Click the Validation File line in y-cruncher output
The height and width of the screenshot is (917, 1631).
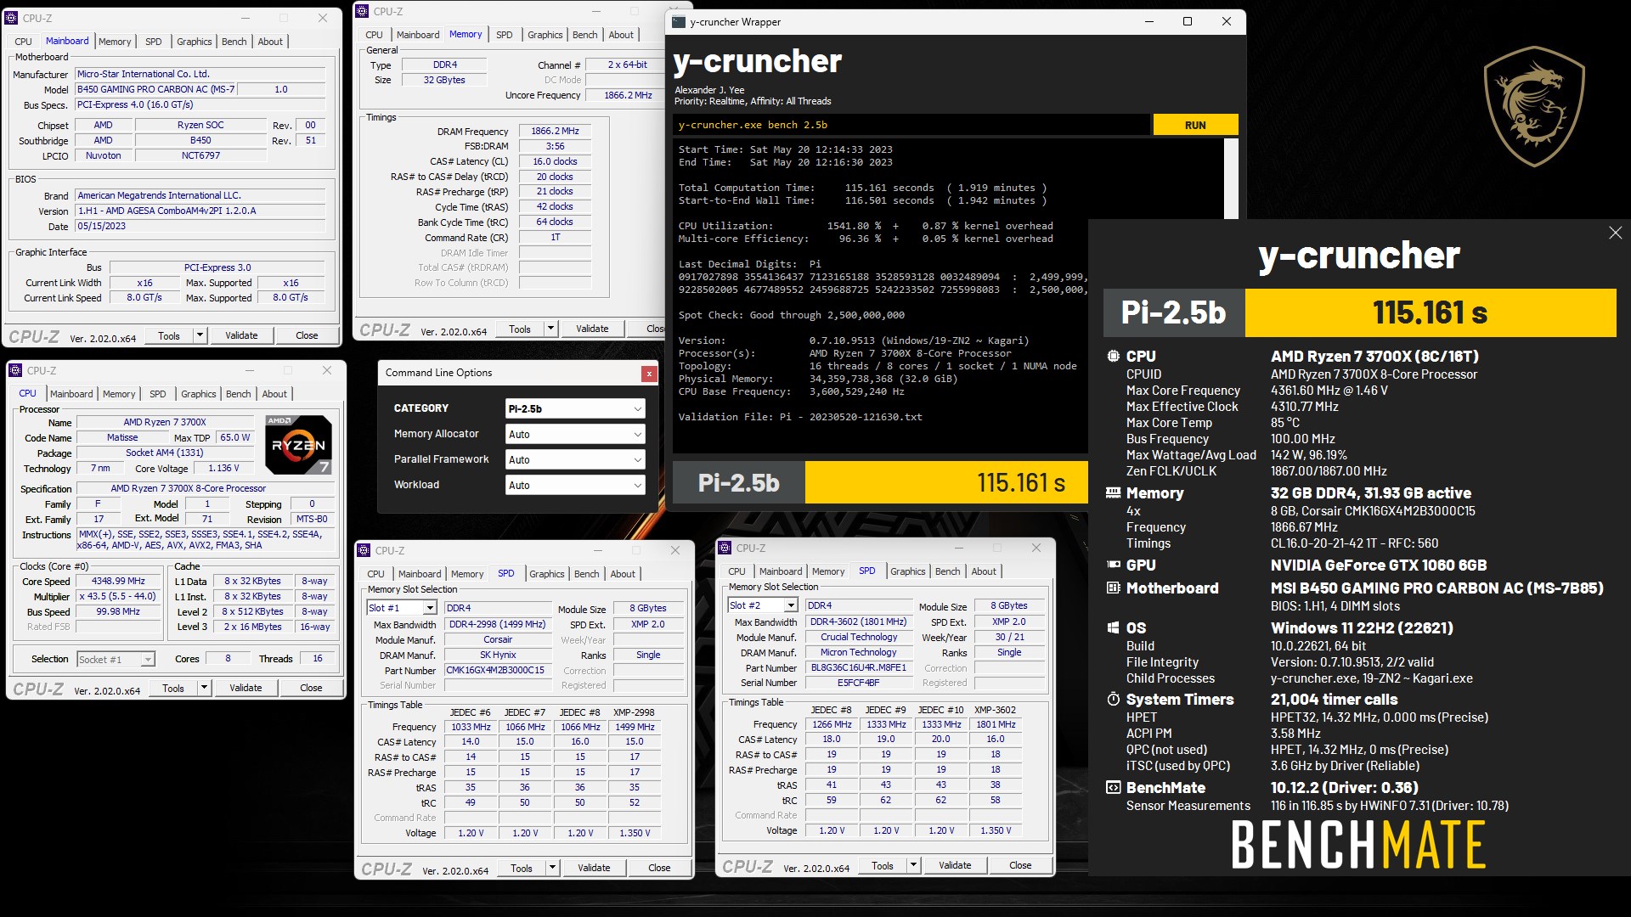(x=800, y=417)
